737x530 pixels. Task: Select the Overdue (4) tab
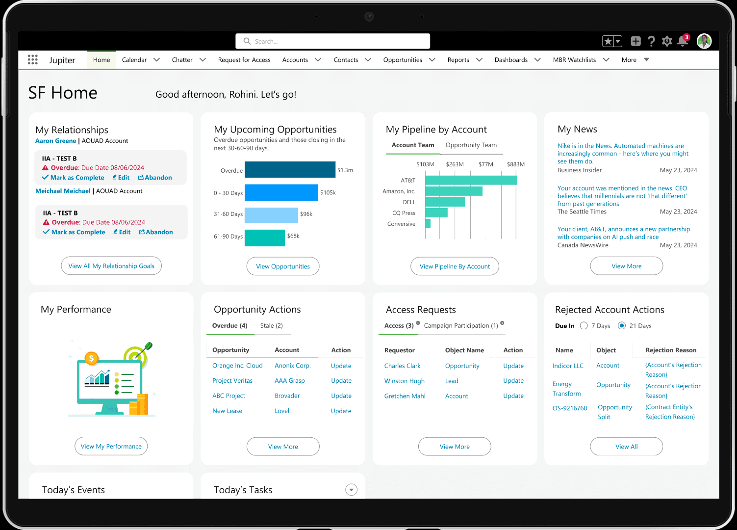coord(230,326)
